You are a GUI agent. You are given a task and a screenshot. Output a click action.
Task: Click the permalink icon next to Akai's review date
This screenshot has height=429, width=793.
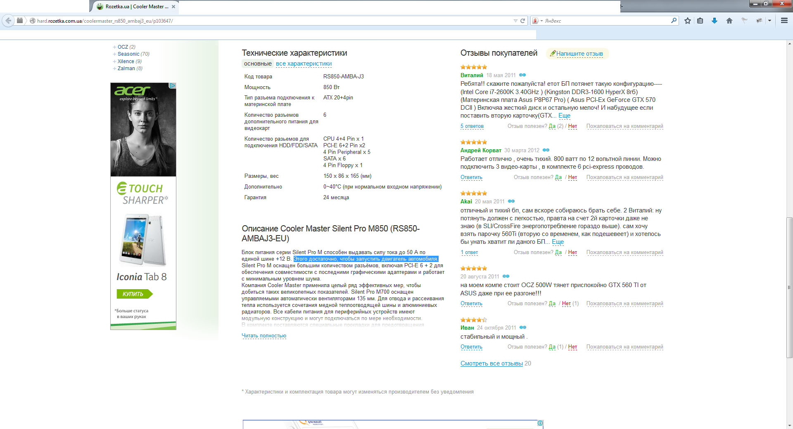point(511,201)
